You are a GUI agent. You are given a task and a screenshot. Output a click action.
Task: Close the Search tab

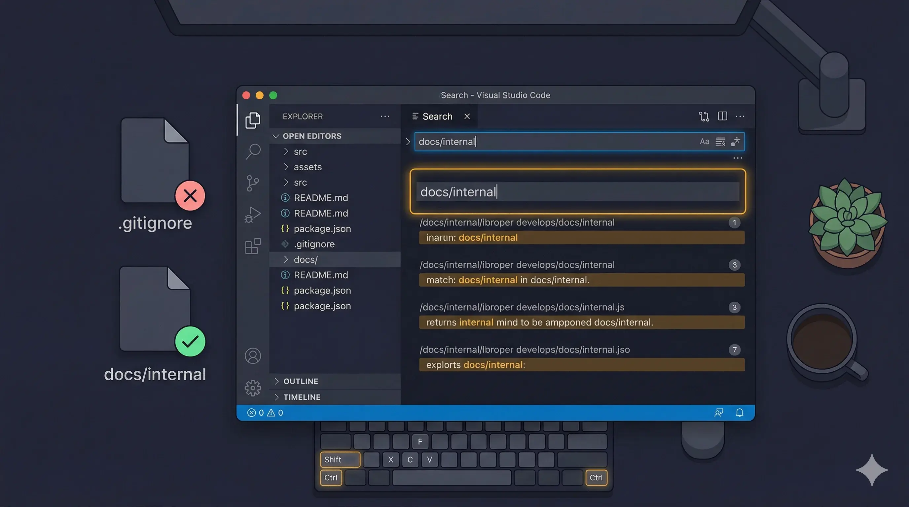(x=467, y=116)
